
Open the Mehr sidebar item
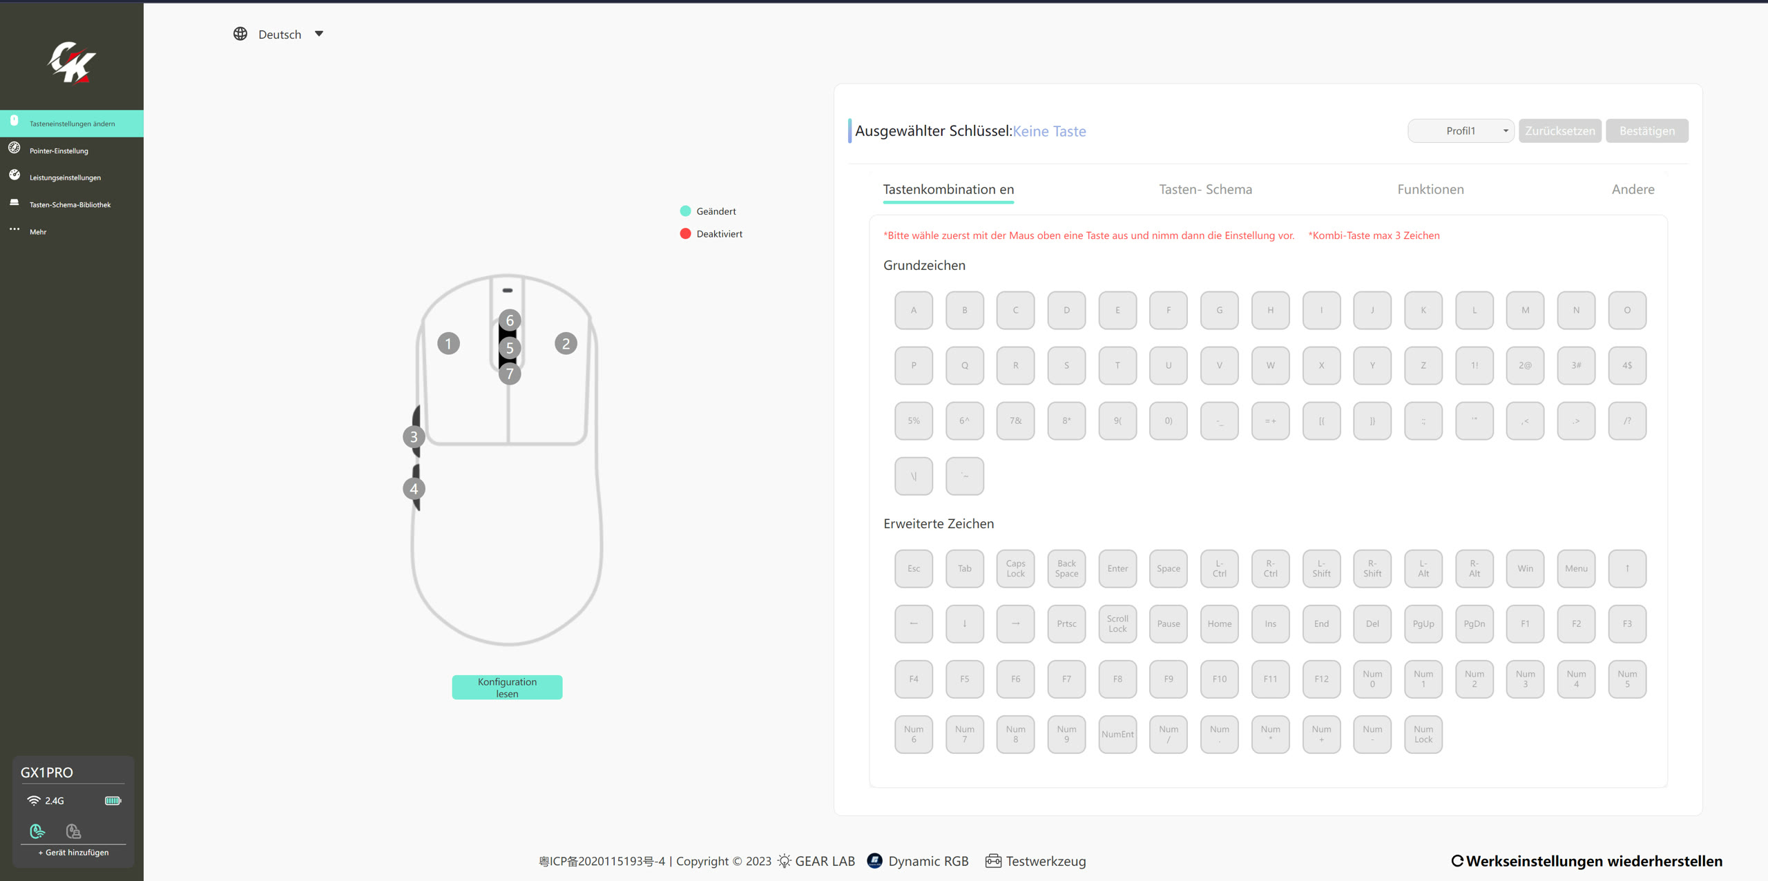(x=72, y=232)
